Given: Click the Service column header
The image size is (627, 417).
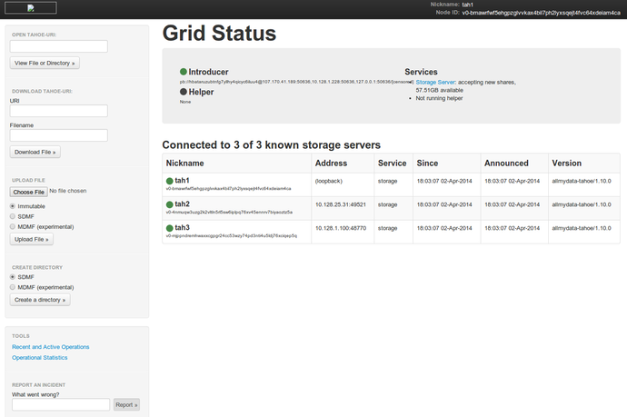Looking at the screenshot, I should pos(392,164).
